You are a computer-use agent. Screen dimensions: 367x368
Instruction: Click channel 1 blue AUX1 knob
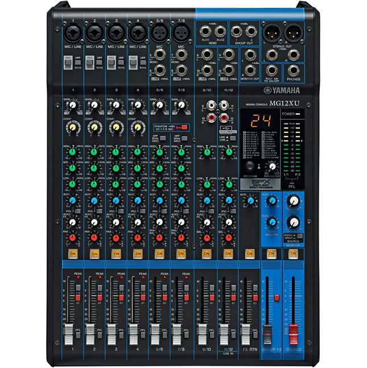pos(73,201)
